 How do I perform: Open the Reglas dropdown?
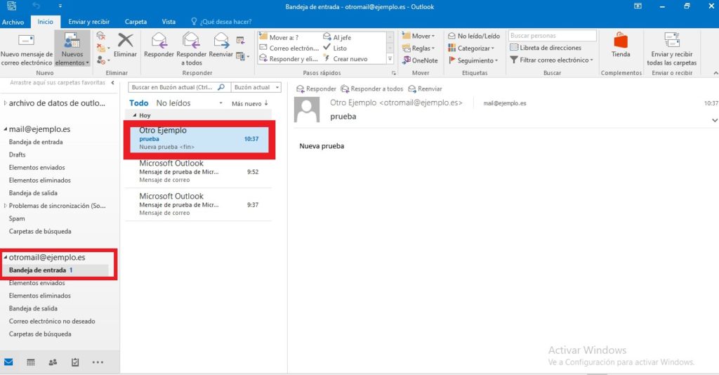418,48
